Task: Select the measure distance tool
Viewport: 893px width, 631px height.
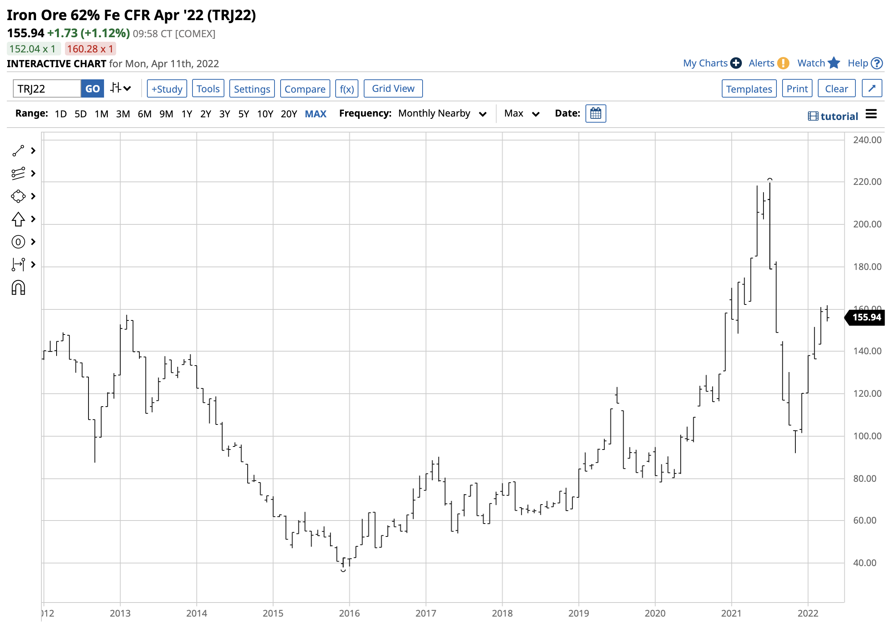Action: point(18,265)
